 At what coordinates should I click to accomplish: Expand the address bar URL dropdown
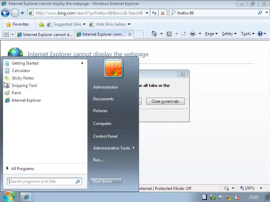[x=147, y=13]
